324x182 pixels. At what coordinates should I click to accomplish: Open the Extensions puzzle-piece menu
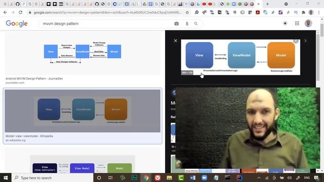pos(303,12)
